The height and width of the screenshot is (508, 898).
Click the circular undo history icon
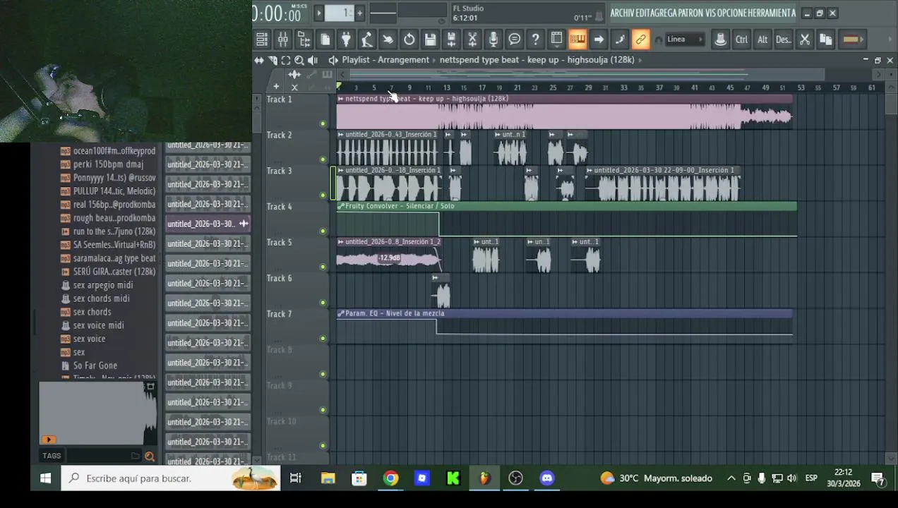tap(409, 40)
